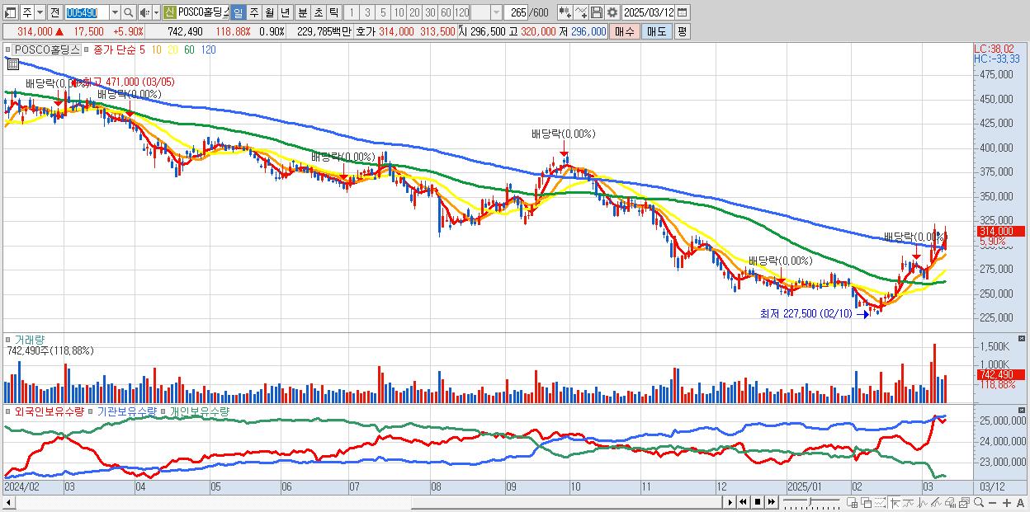Screen dimensions: 1030x512
Task: Start chart playback with the play arrow
Action: [730, 502]
